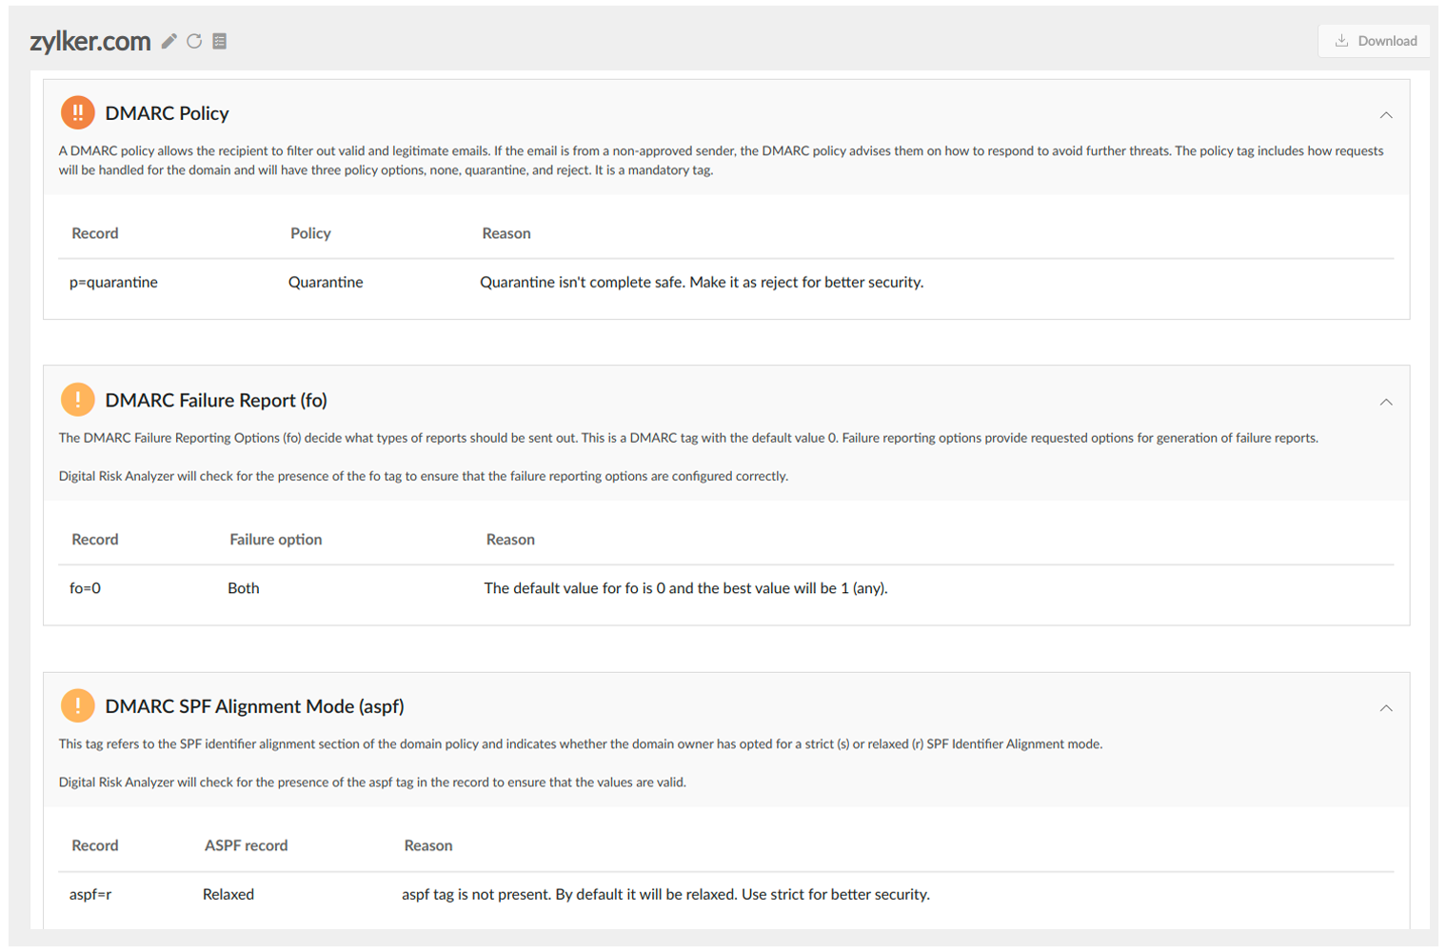The height and width of the screenshot is (952, 1447).
Task: Click the Failure option column header
Action: pos(275,539)
